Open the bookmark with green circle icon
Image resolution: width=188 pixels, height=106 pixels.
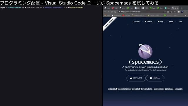point(171,15)
